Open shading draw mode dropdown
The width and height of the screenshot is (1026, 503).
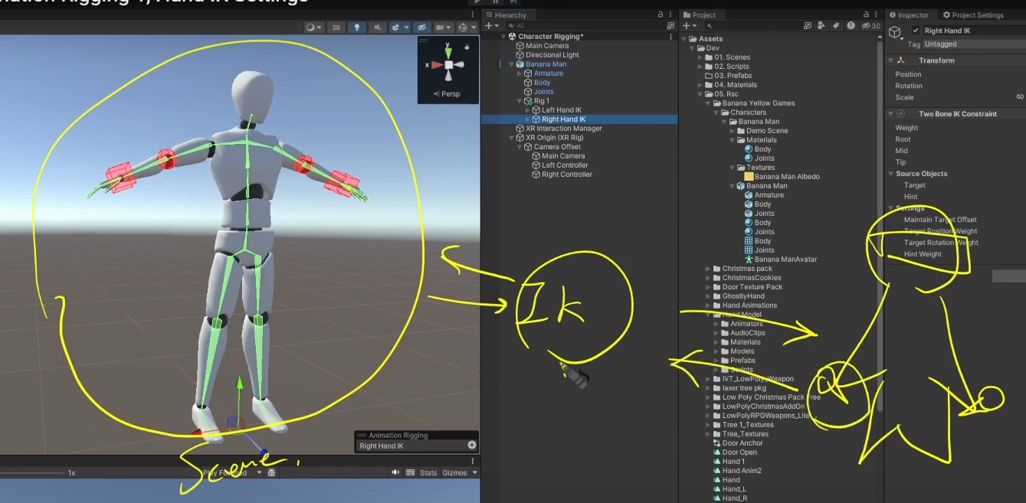tap(314, 27)
